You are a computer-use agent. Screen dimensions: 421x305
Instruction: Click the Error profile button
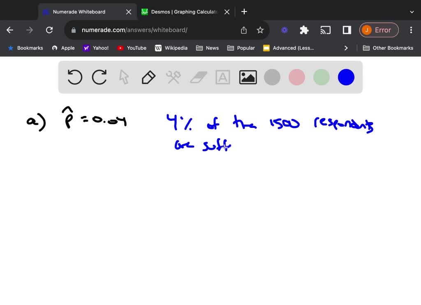coord(379,30)
